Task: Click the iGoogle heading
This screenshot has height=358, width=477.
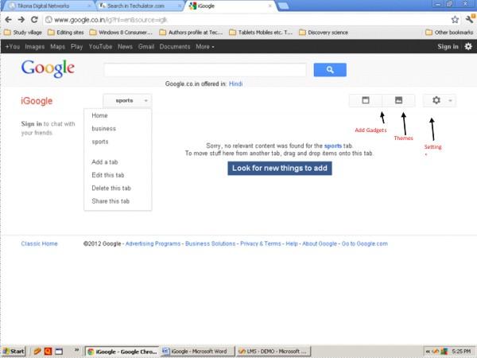Action: coord(37,101)
